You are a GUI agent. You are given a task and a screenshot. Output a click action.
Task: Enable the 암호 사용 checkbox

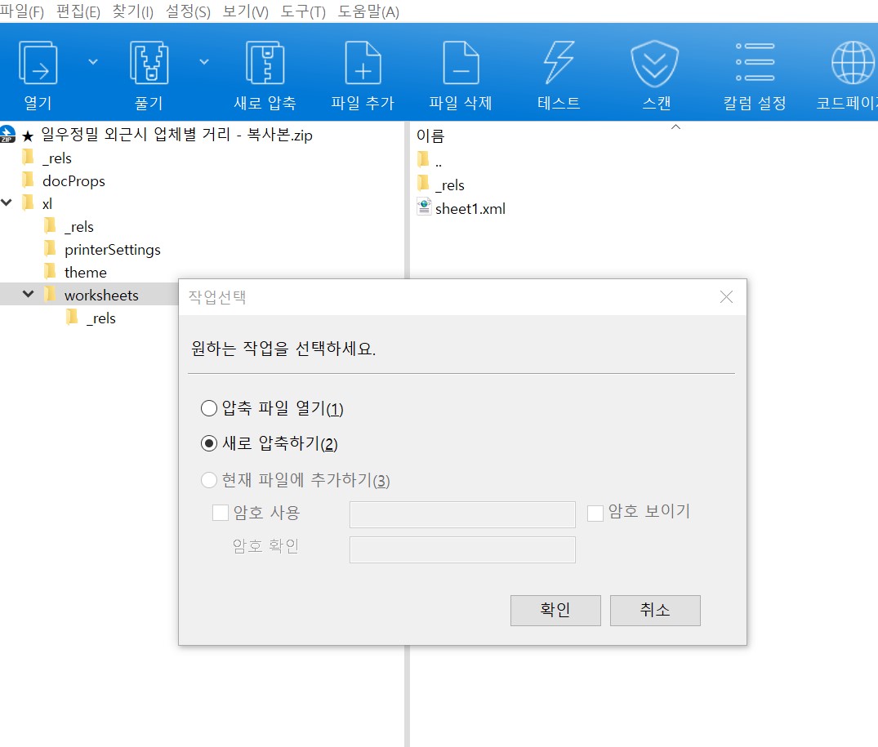(219, 512)
